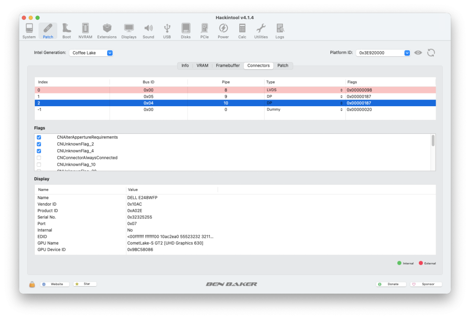470x319 pixels.
Task: Select connector row with index 0
Action: [x=235, y=90]
